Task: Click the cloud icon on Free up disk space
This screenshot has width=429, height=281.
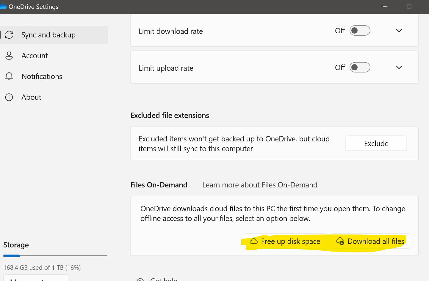Action: pos(253,241)
